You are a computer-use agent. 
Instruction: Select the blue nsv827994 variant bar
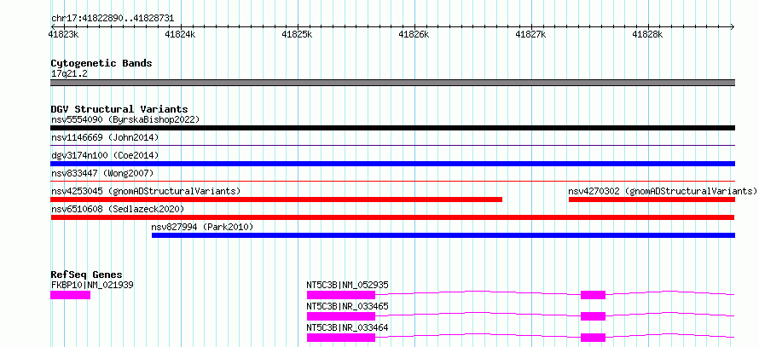coord(443,235)
